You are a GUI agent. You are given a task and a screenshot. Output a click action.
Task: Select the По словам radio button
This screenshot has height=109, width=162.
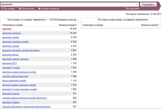(2, 9)
